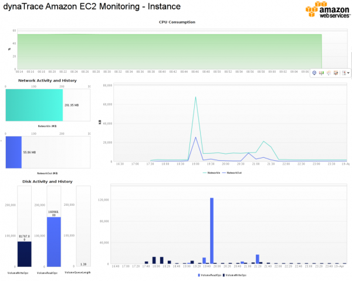The height and width of the screenshot is (281, 352).
Task: Expand the toolbar dropdown arrow
Action: click(x=348, y=73)
